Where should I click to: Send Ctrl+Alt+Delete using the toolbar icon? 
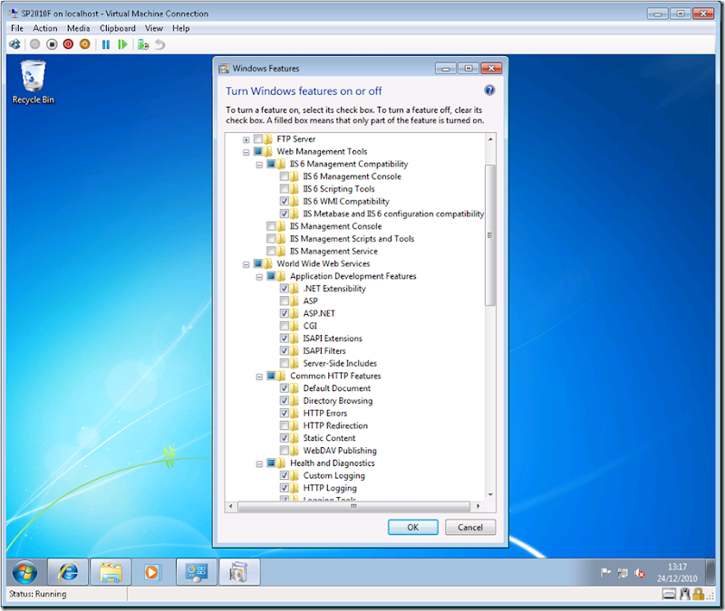14,43
